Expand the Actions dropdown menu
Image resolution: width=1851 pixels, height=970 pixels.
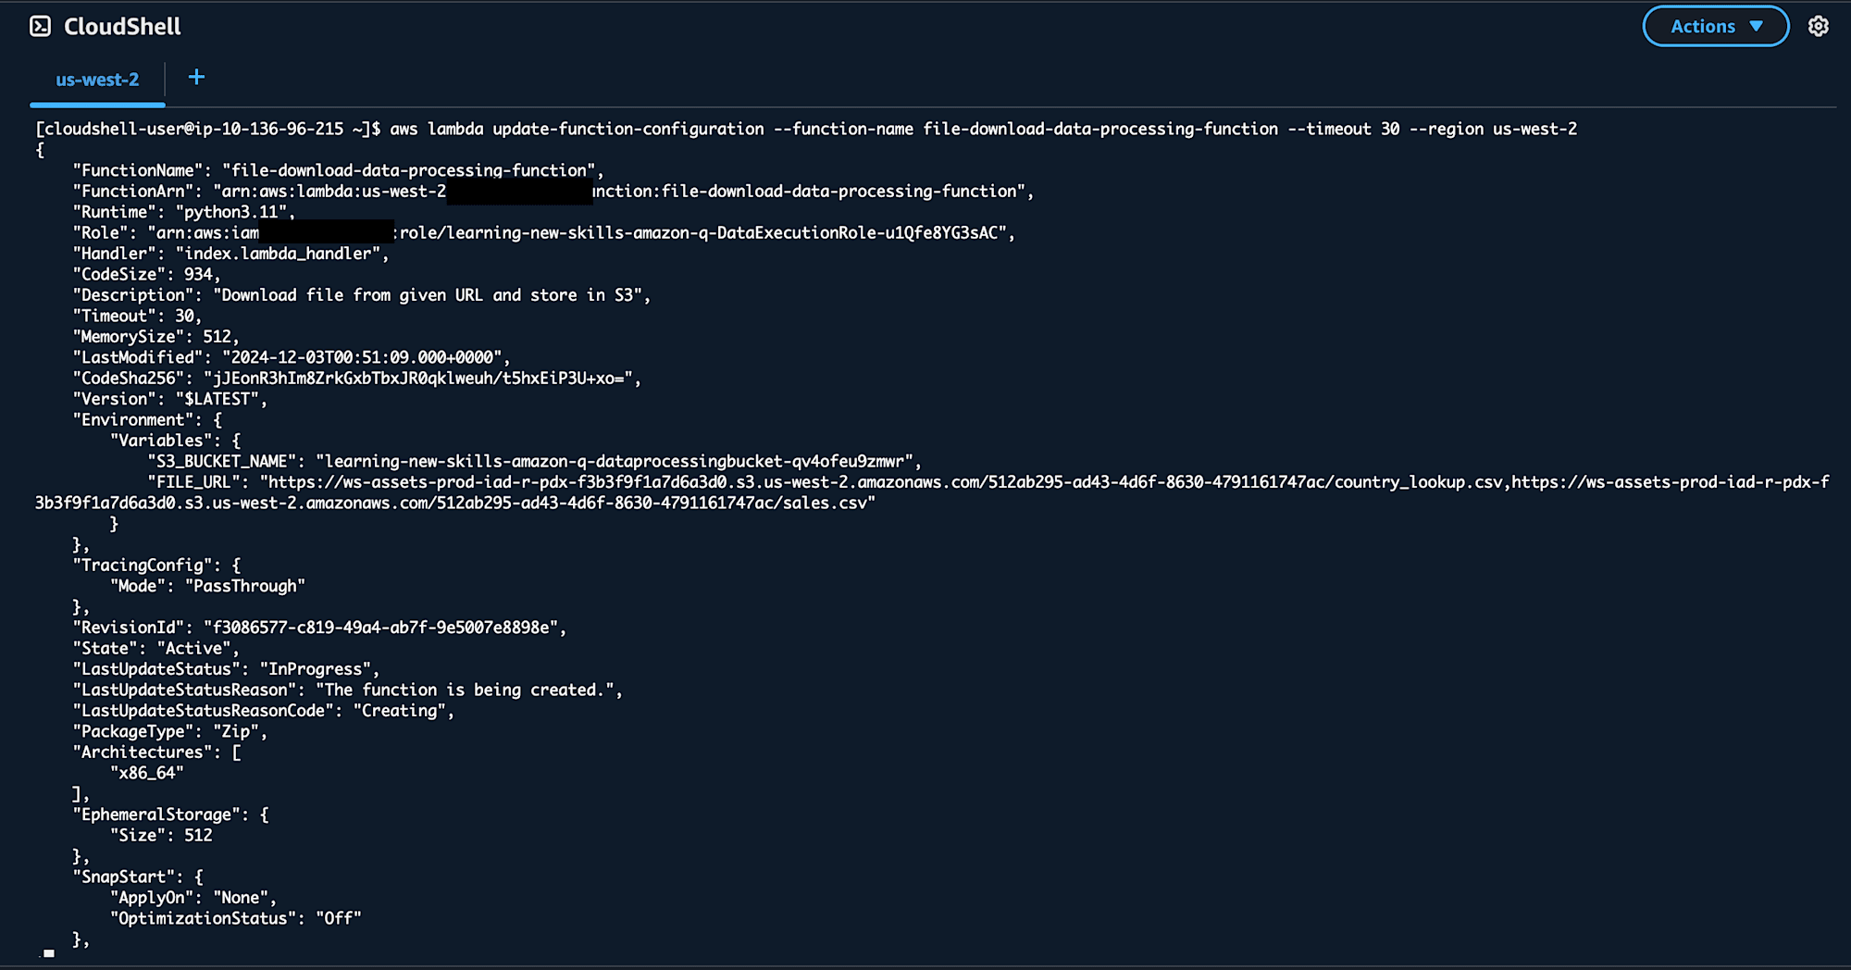click(1715, 26)
